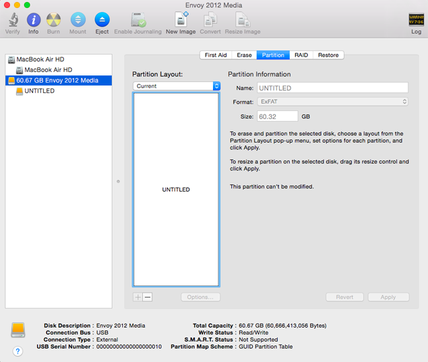Select MacBook Air HD physical disk
The height and width of the screenshot is (362, 428).
tap(59, 59)
